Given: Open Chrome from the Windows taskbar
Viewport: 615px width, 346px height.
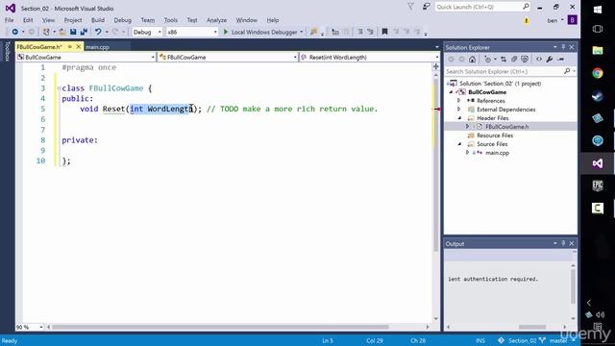Looking at the screenshot, I should pyautogui.click(x=598, y=73).
